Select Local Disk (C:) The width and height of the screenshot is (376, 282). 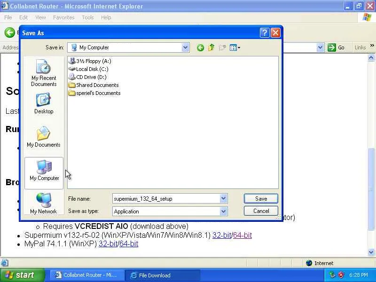coord(88,69)
